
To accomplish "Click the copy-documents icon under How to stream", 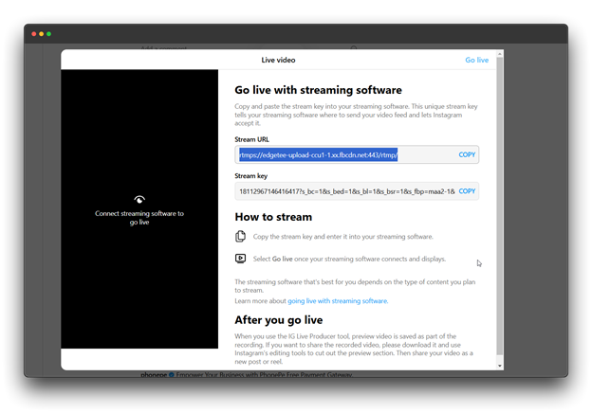I will click(241, 236).
